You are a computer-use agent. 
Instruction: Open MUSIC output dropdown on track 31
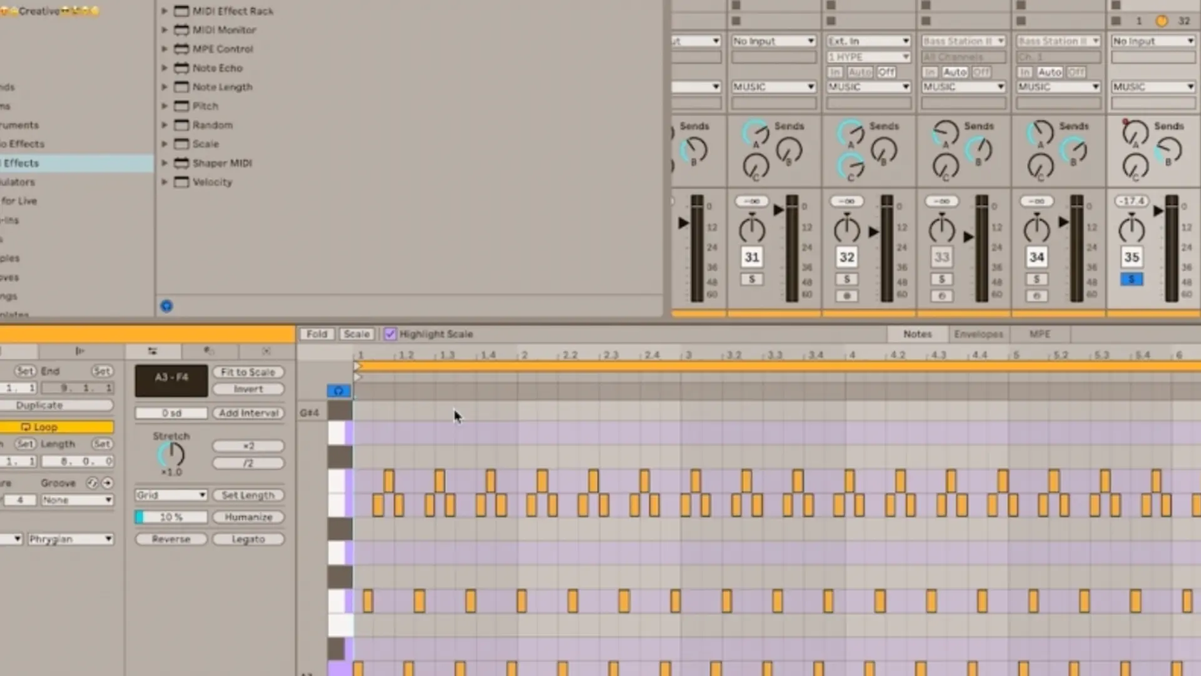(773, 87)
